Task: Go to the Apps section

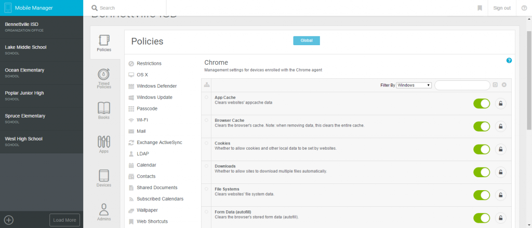Action: click(104, 145)
